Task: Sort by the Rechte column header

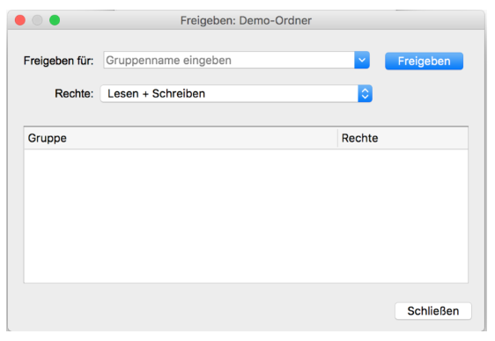Action: (x=403, y=138)
